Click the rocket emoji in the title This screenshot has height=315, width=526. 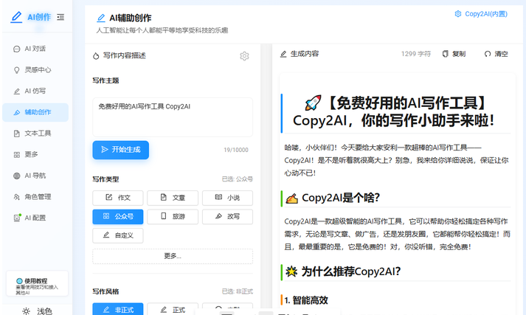point(313,103)
